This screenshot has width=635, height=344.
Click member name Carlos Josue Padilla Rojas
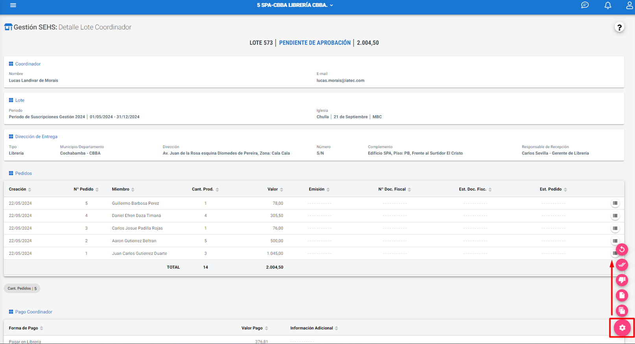pos(137,228)
